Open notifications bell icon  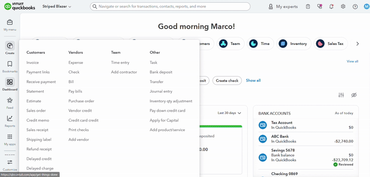click(x=331, y=6)
